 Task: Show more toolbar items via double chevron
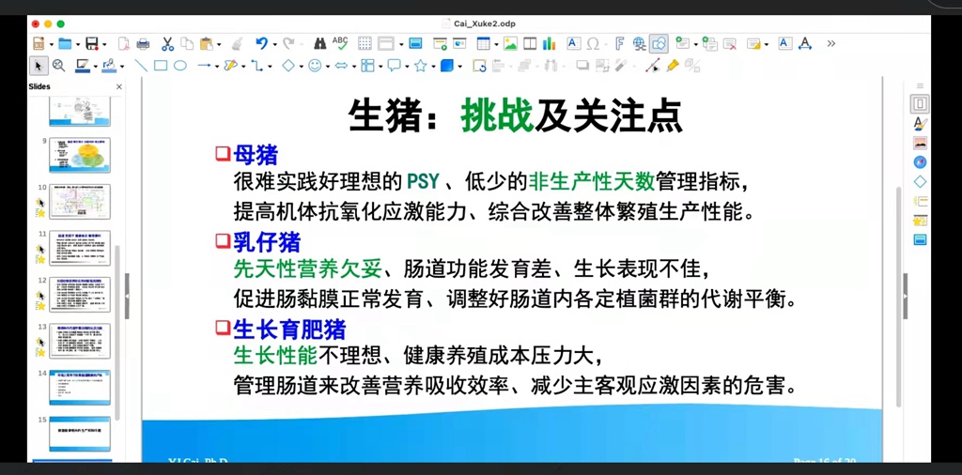[830, 43]
